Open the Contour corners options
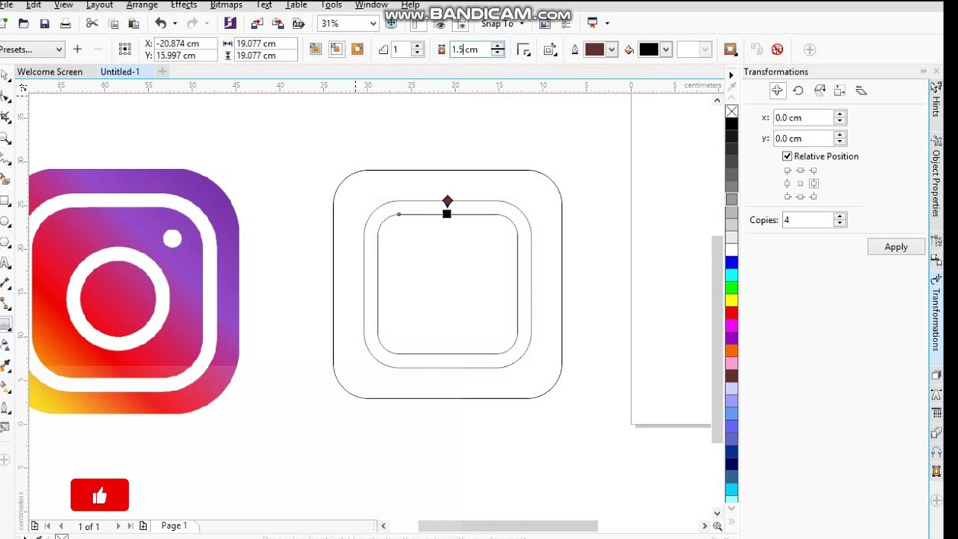958x539 pixels. [524, 49]
